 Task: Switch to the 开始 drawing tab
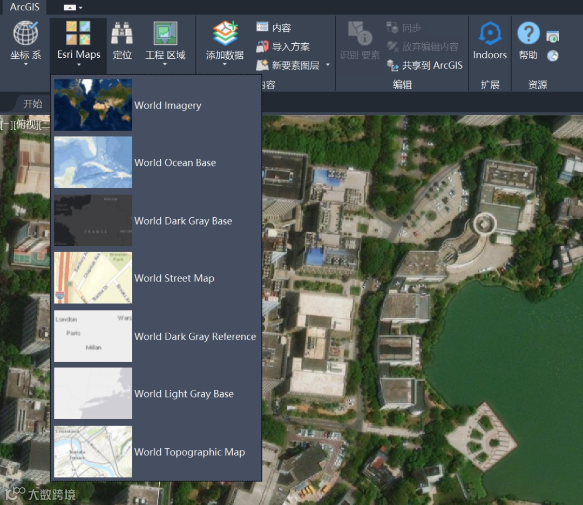click(33, 104)
